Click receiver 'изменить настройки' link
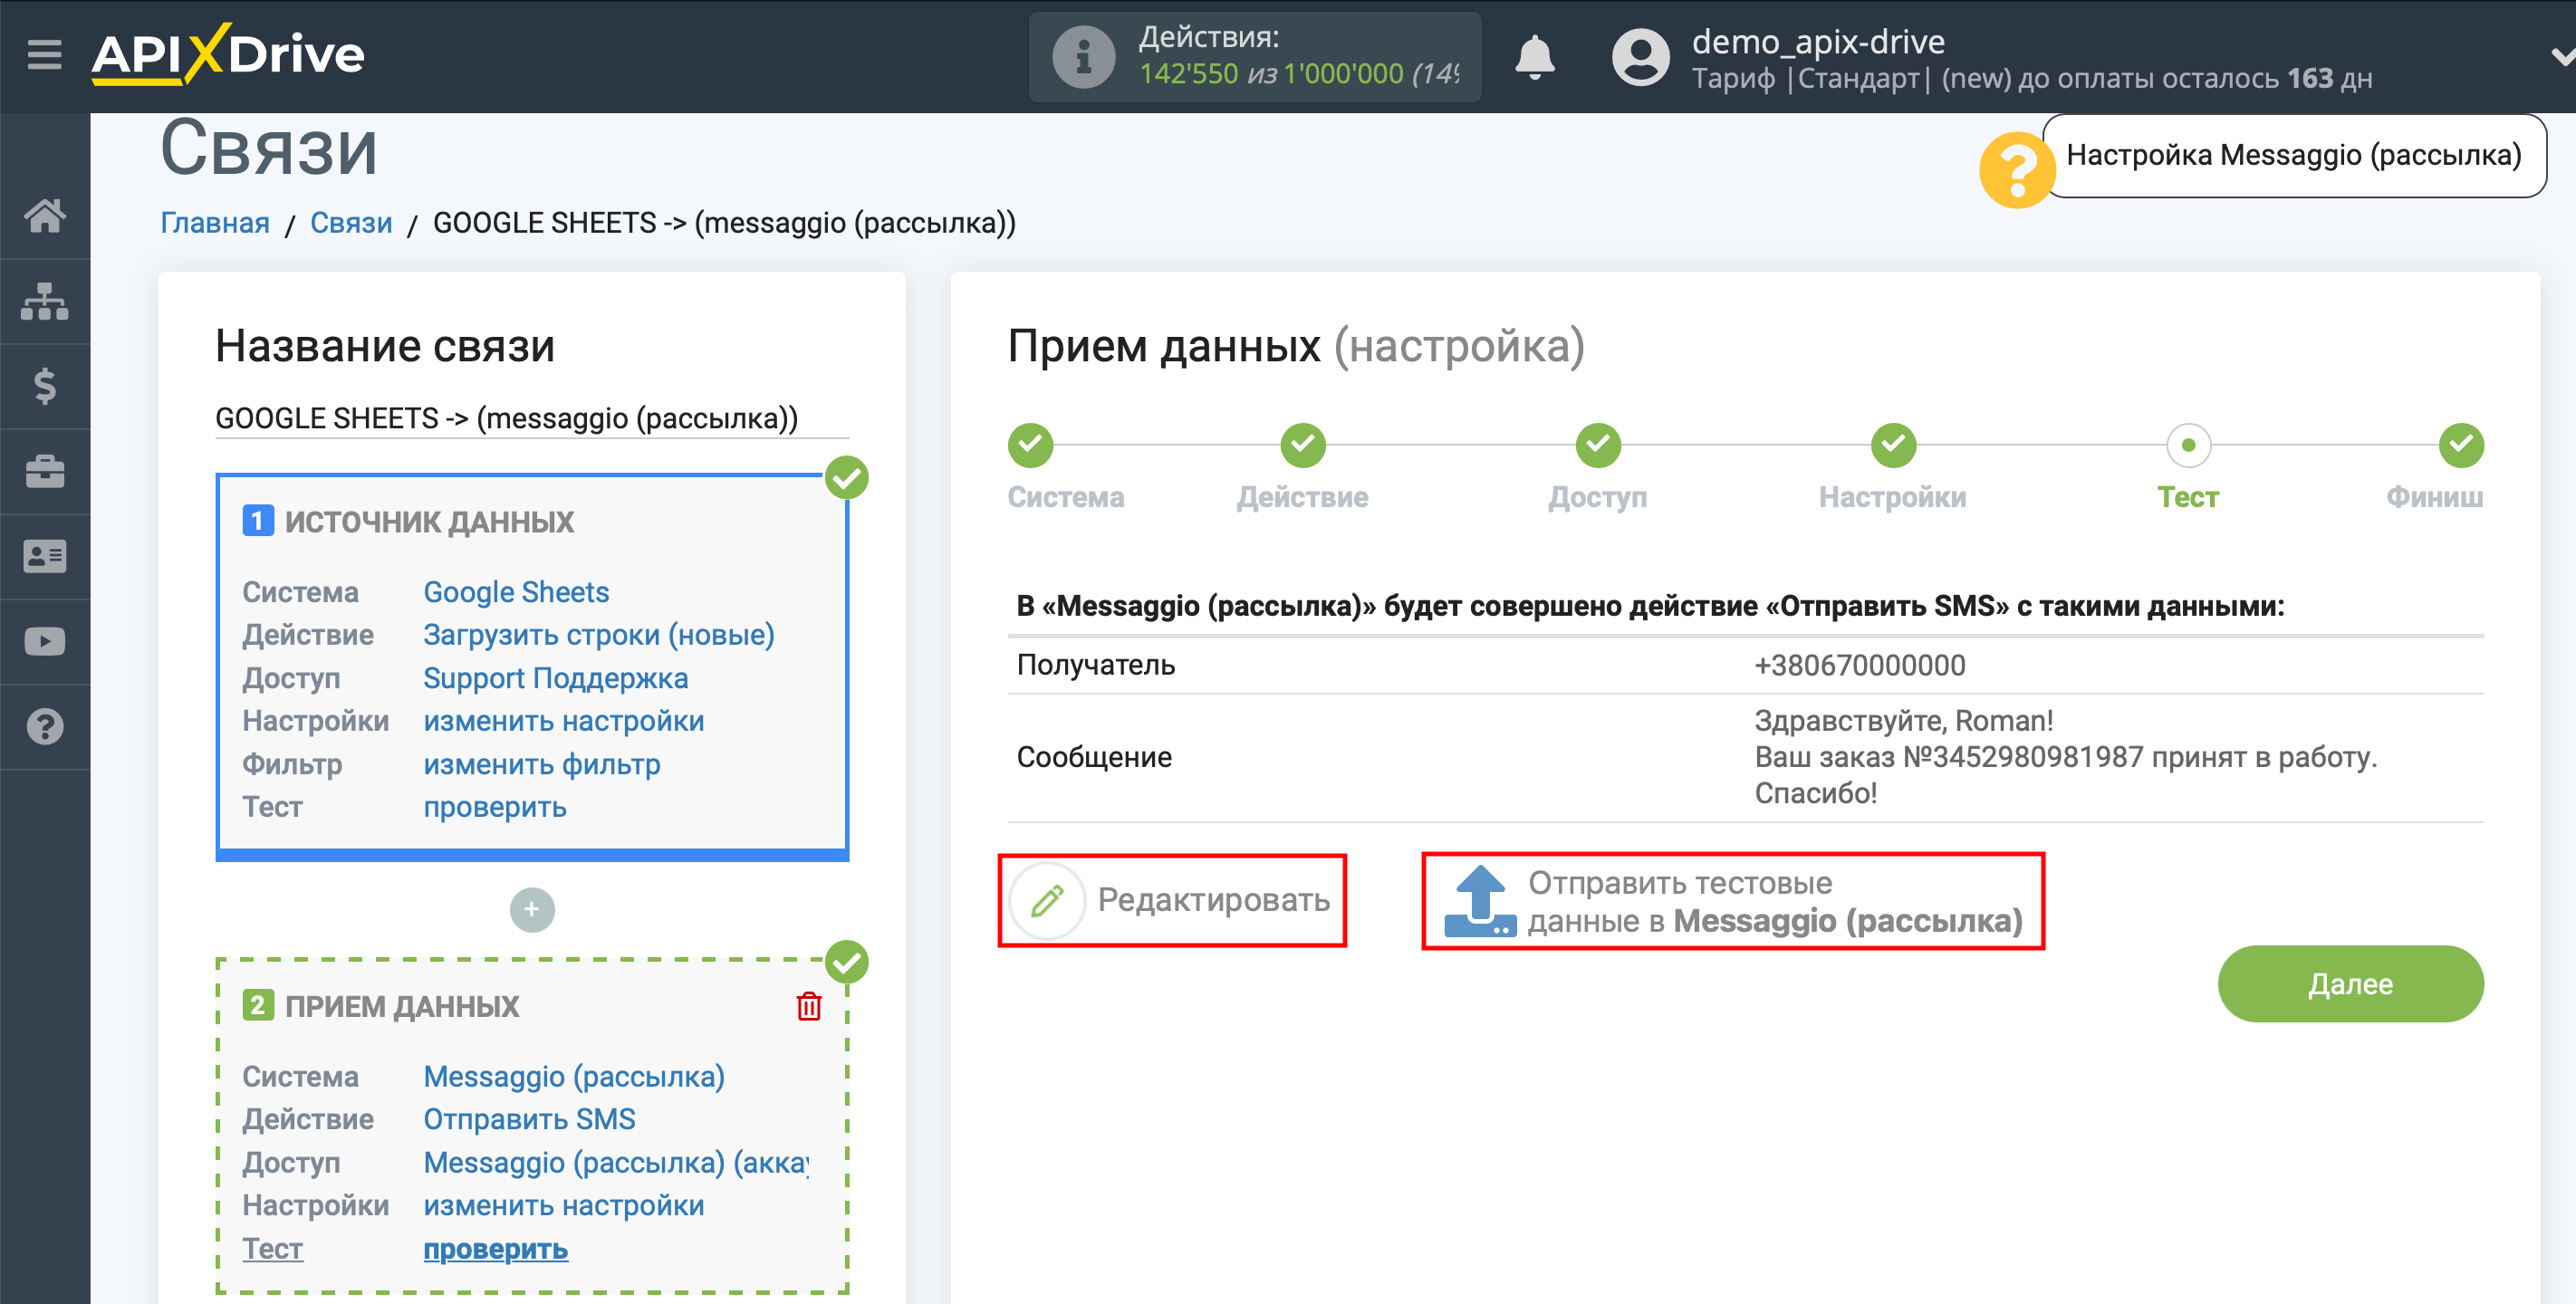Screen dimensions: 2576x1304 click(563, 1205)
